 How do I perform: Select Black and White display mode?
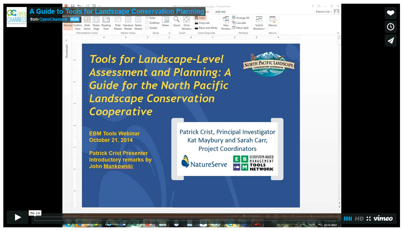(x=206, y=28)
